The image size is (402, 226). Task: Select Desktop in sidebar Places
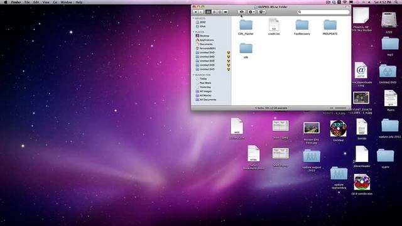[202, 36]
